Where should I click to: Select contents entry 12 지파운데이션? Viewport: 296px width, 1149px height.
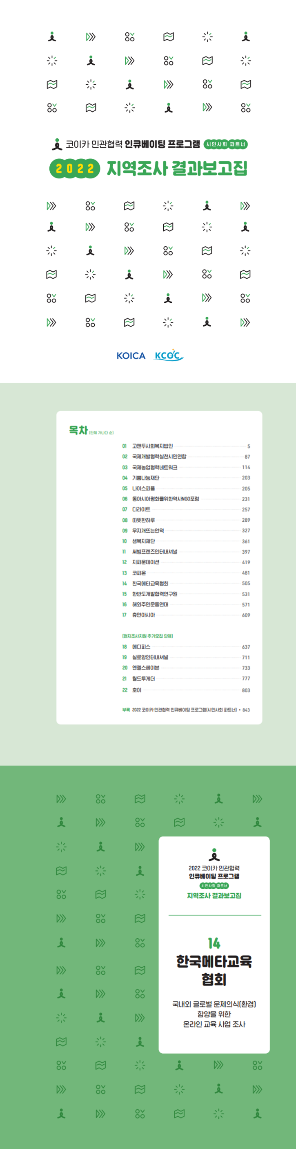tap(186, 562)
